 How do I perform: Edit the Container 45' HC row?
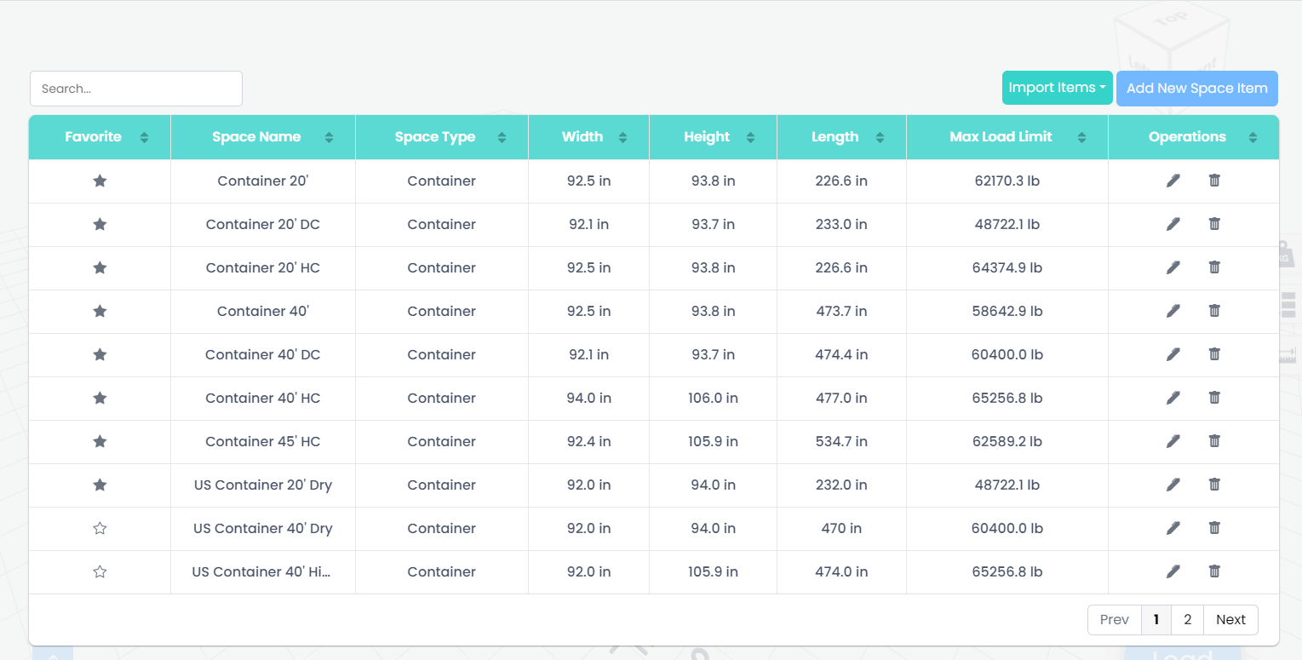[1173, 441]
